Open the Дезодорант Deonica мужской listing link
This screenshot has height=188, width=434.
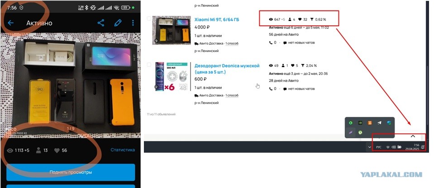[x=227, y=69]
